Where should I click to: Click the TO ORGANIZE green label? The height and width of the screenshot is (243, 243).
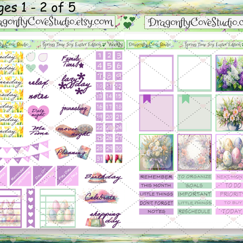pos(194,177)
